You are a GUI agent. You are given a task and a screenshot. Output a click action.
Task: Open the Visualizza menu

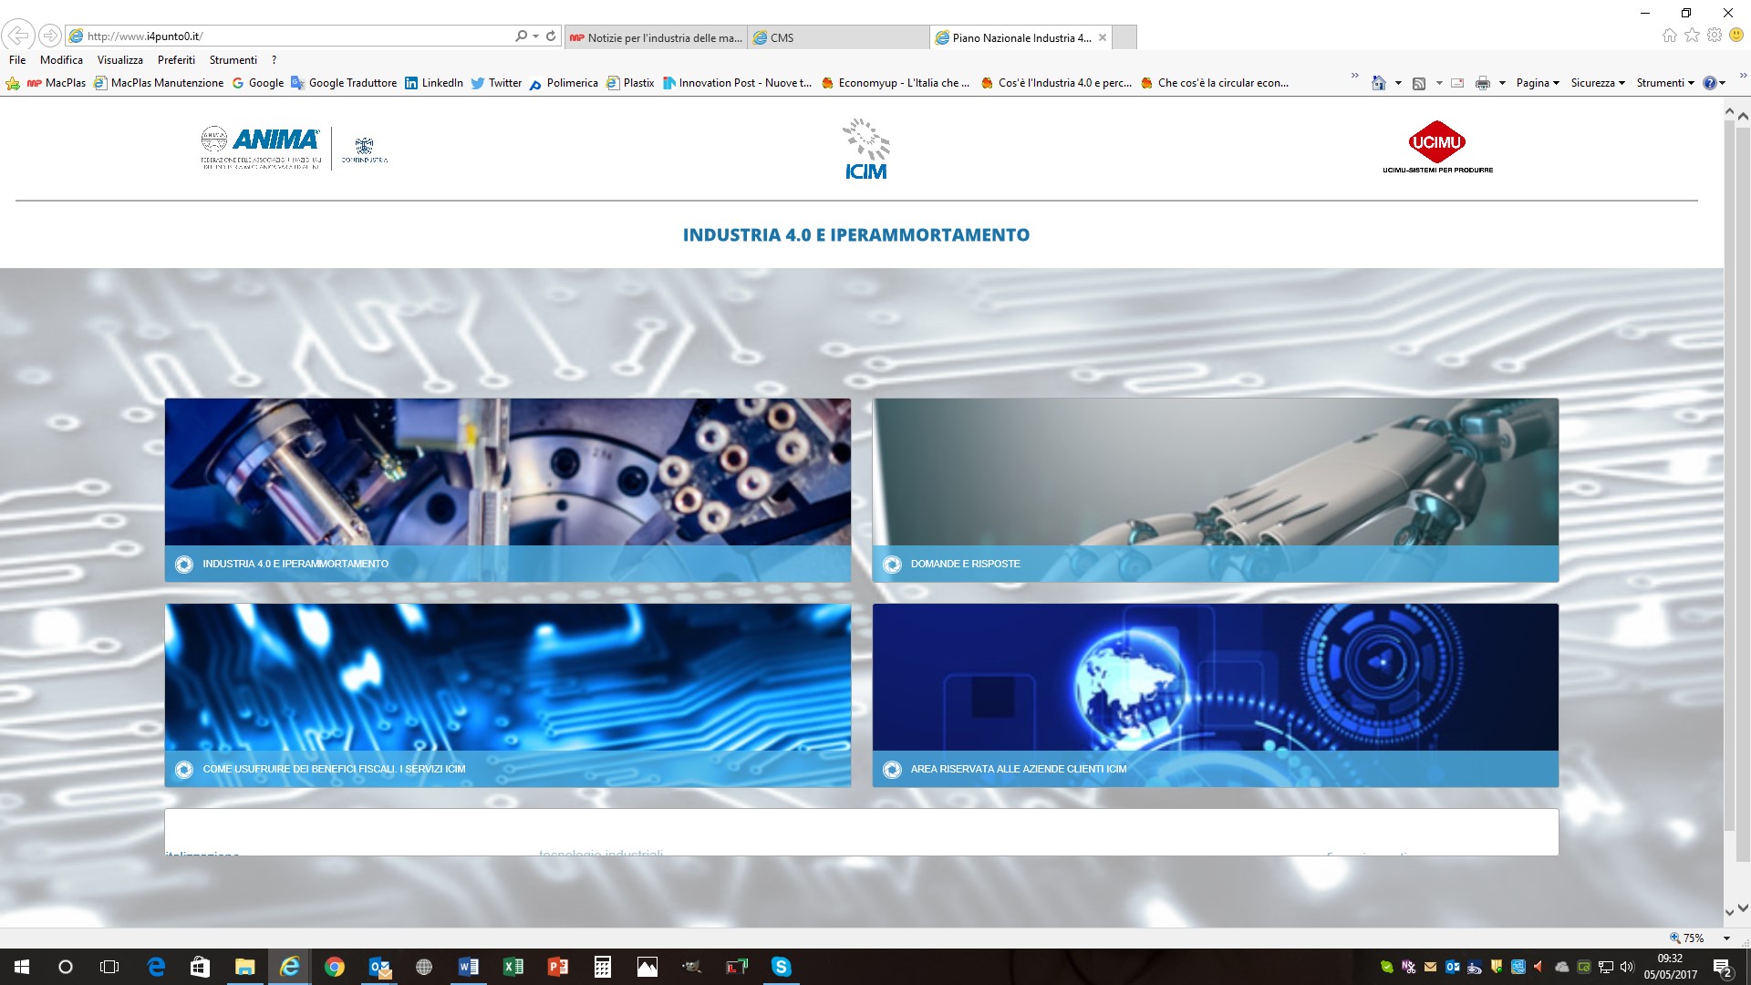pos(120,60)
